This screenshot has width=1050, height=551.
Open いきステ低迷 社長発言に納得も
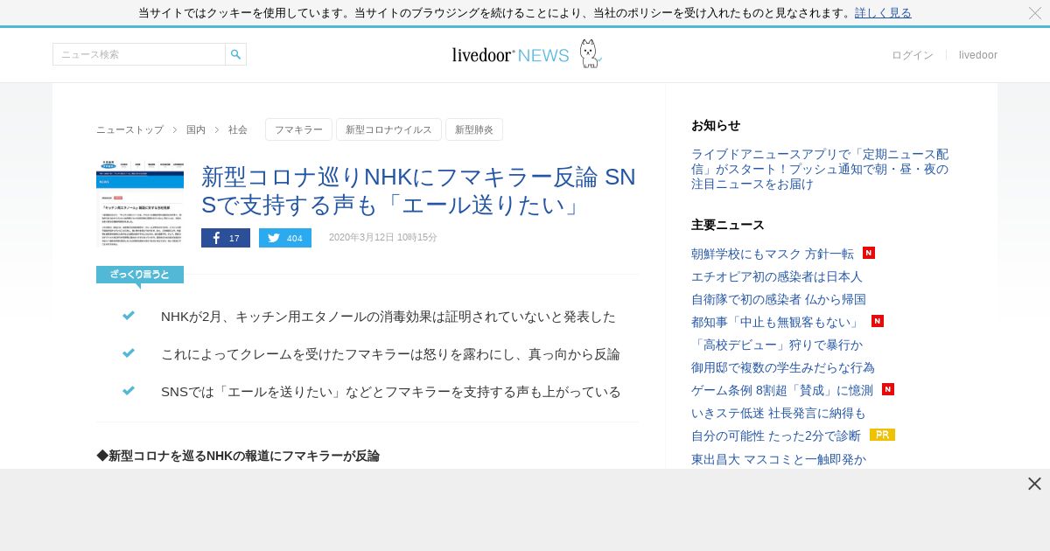coord(779,413)
